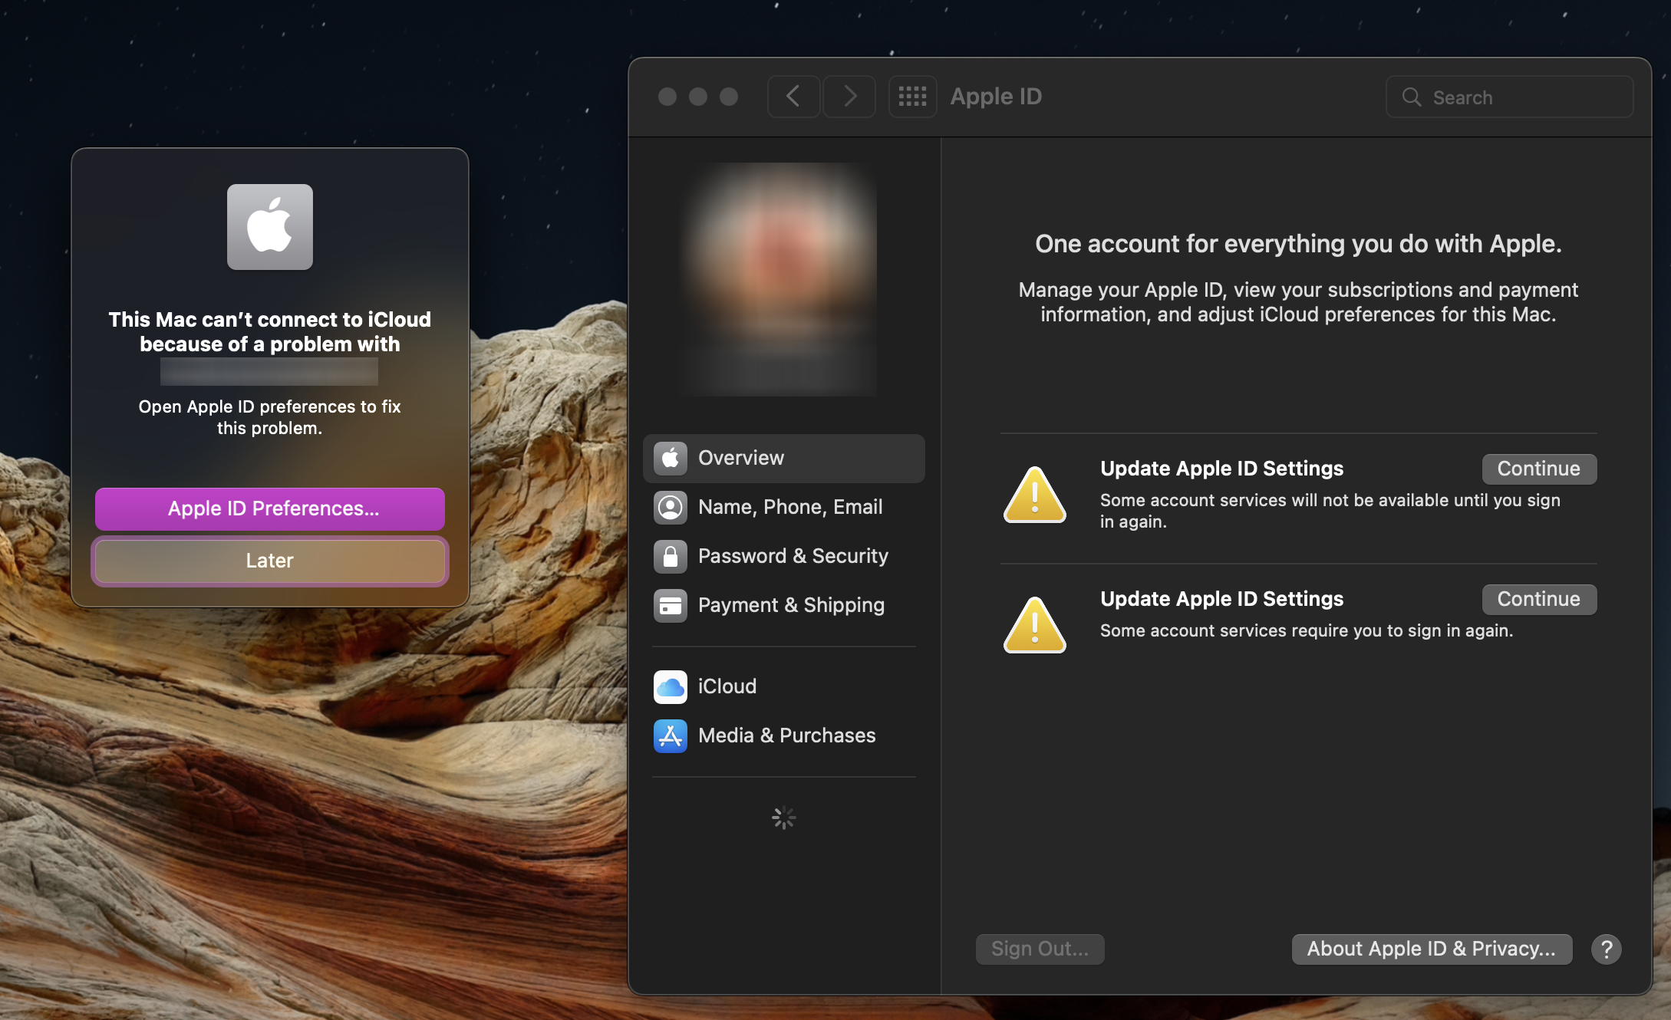Screen dimensions: 1671x1020
Task: Open About Apple ID & Privacy…
Action: tap(1431, 949)
